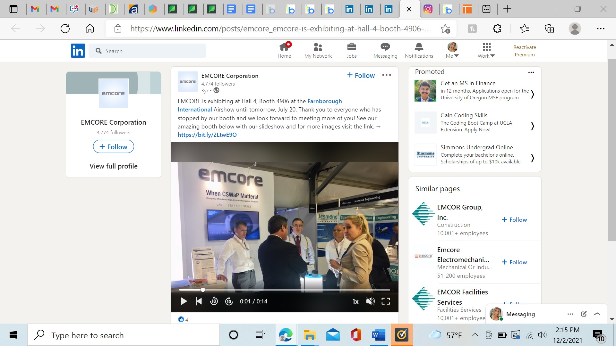Unmute the video sound
Viewport: 616px width, 346px height.
pos(371,301)
